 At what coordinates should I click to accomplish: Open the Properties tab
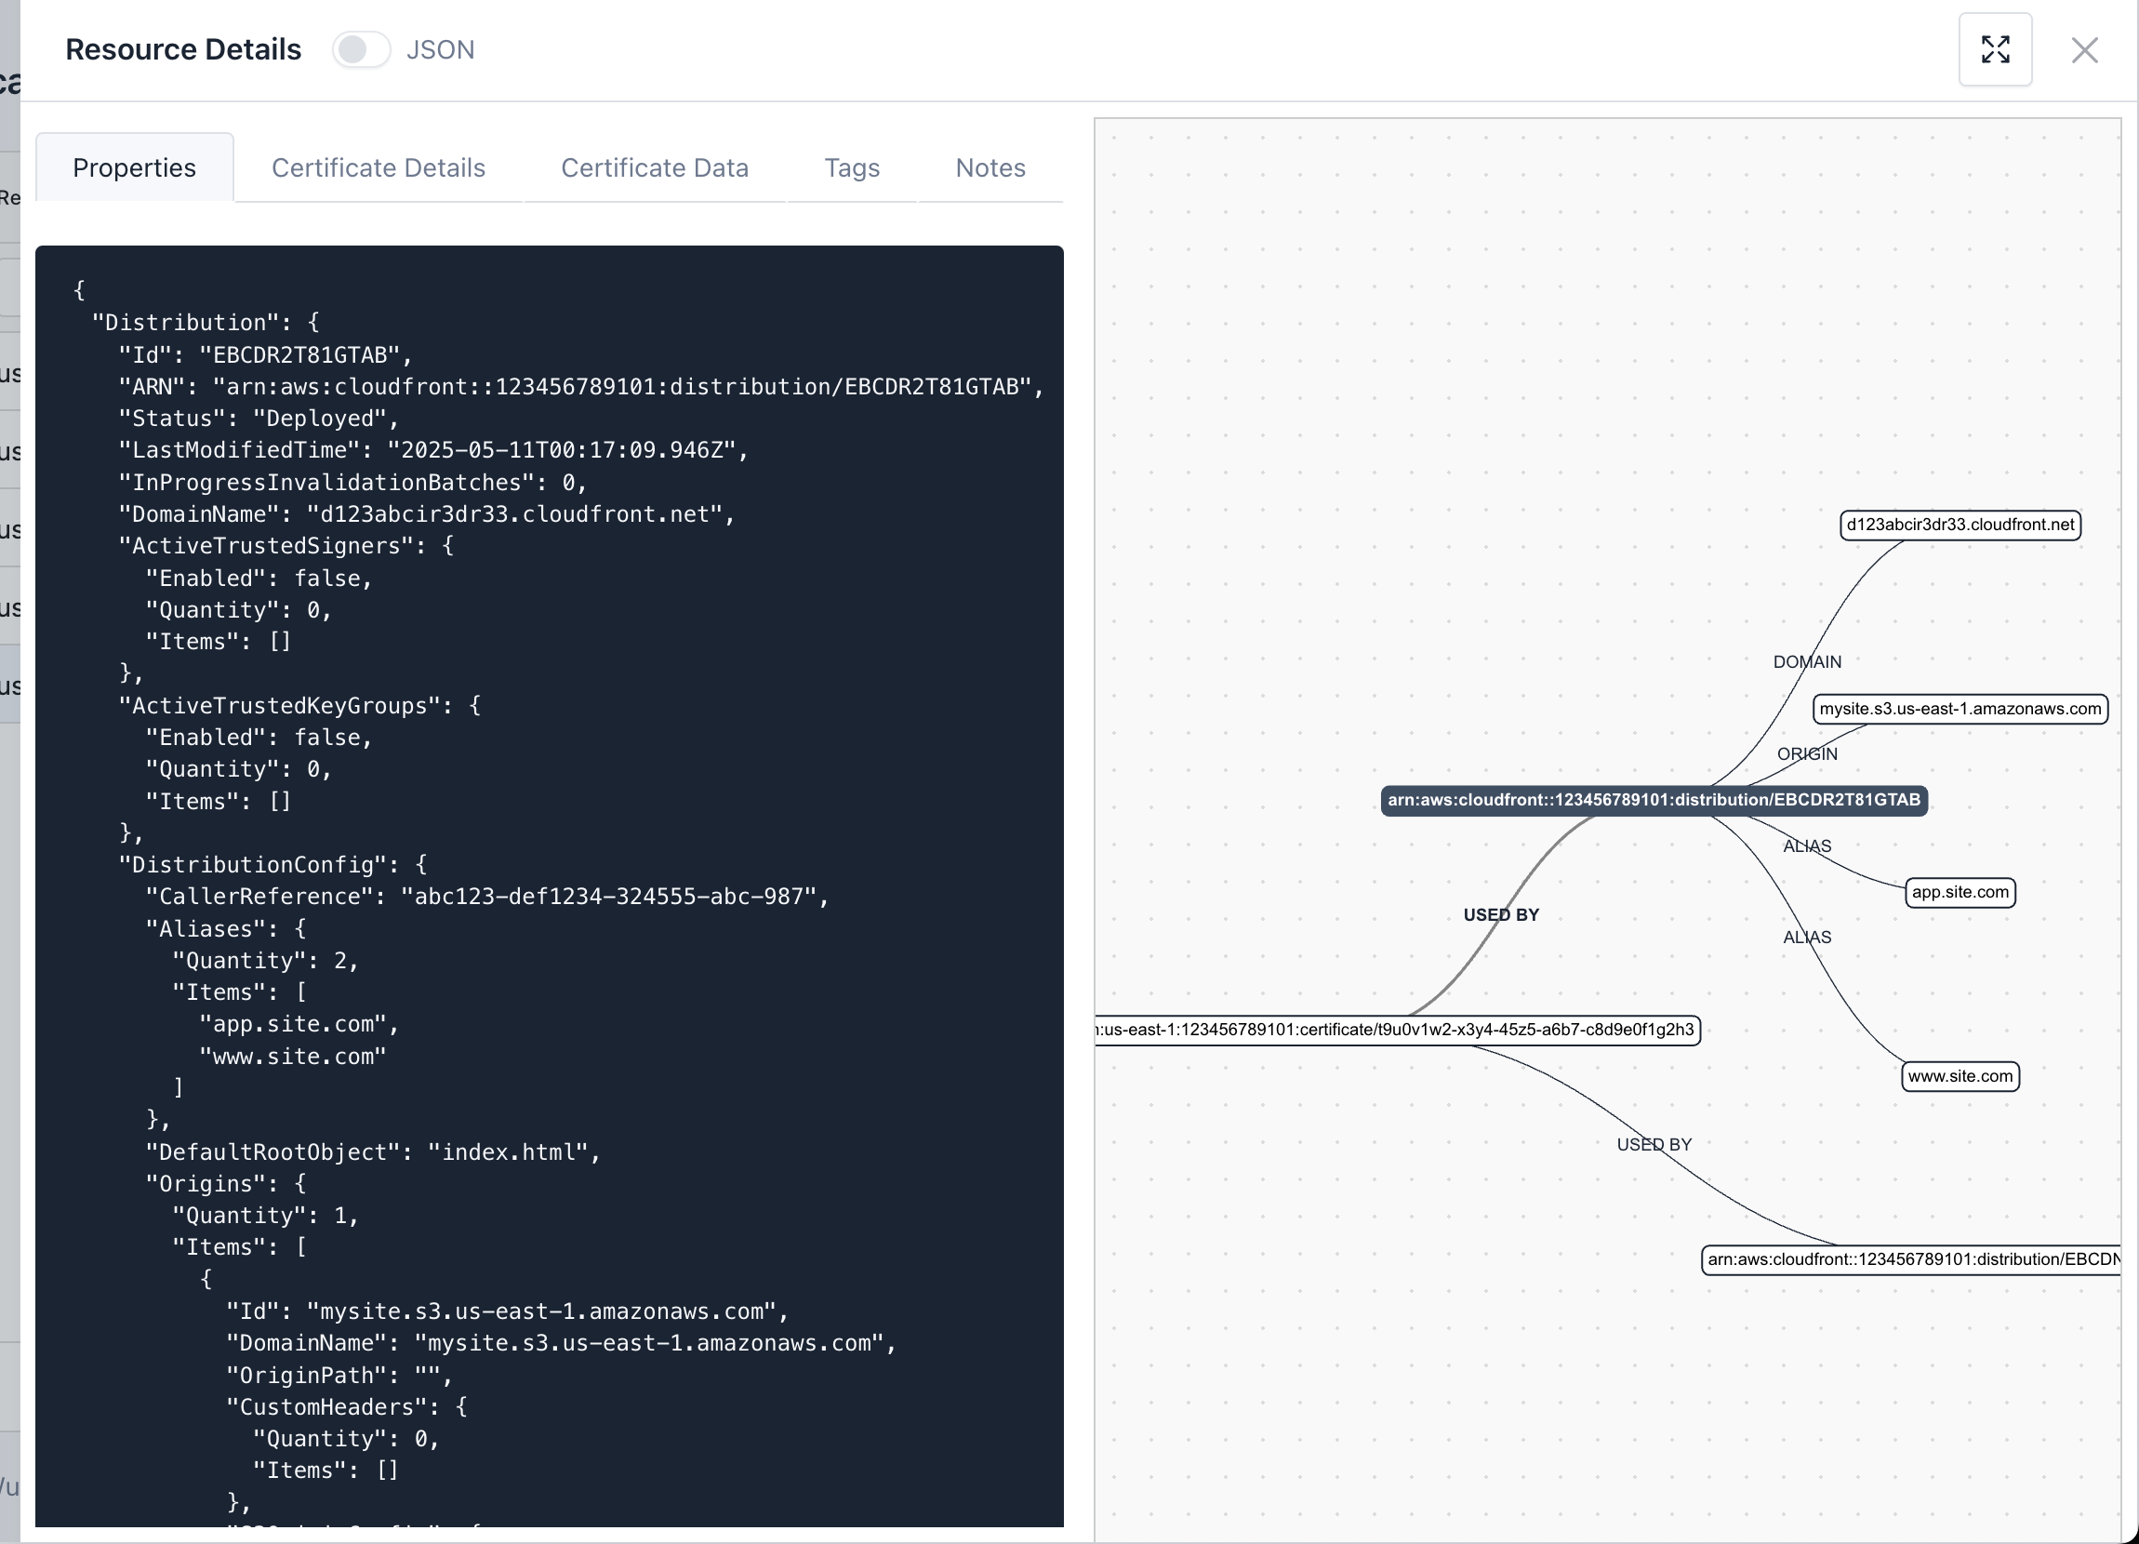click(135, 166)
